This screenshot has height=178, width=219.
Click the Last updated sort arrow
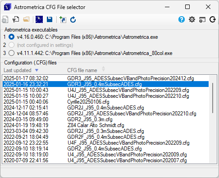point(36,70)
